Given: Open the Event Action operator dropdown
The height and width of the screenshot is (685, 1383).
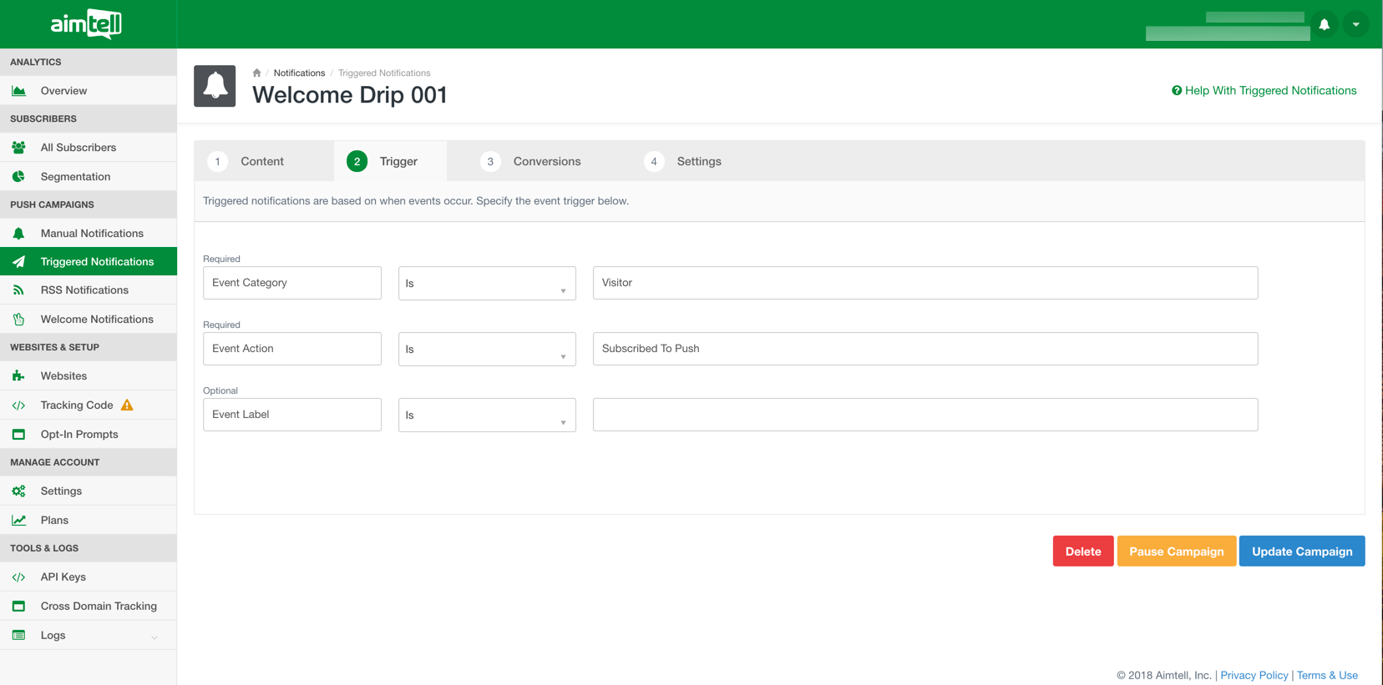Looking at the screenshot, I should point(487,350).
